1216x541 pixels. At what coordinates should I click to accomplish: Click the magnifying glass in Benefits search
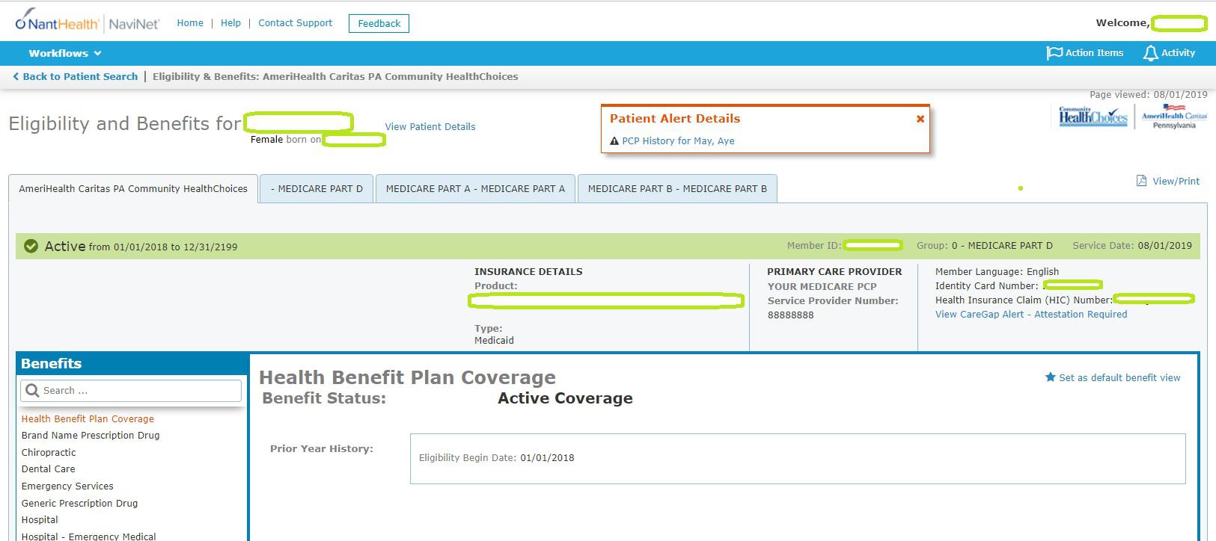tap(32, 390)
